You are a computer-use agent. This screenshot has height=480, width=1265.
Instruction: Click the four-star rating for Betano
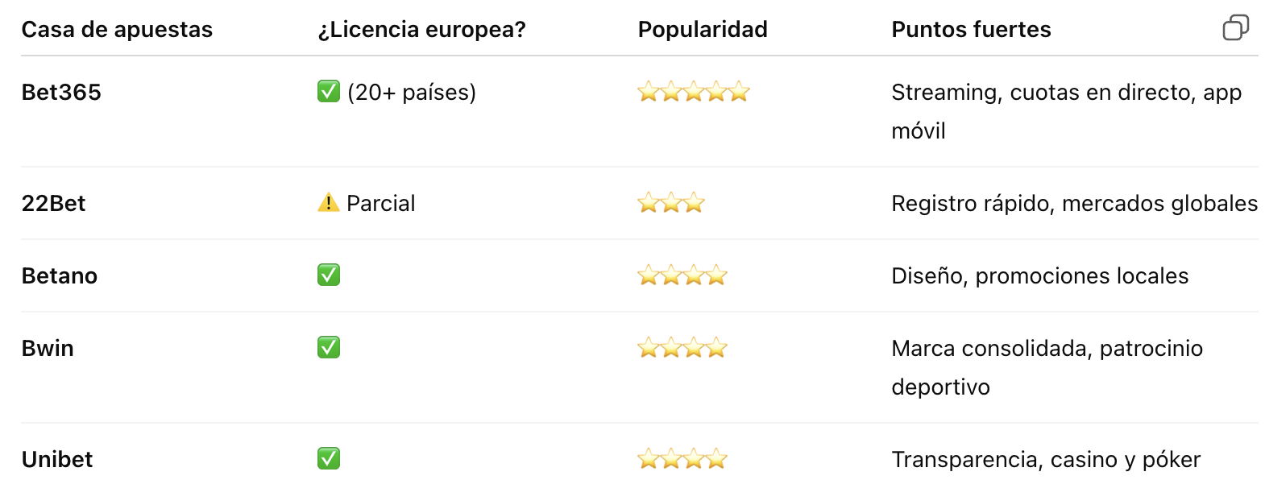(682, 275)
